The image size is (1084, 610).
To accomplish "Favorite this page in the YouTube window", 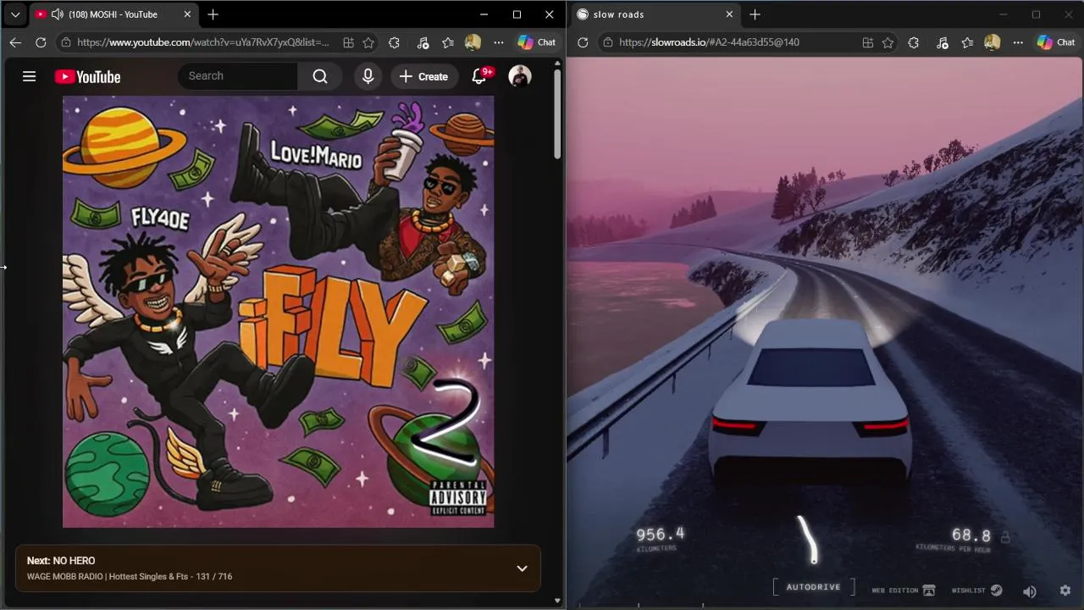I will [368, 42].
